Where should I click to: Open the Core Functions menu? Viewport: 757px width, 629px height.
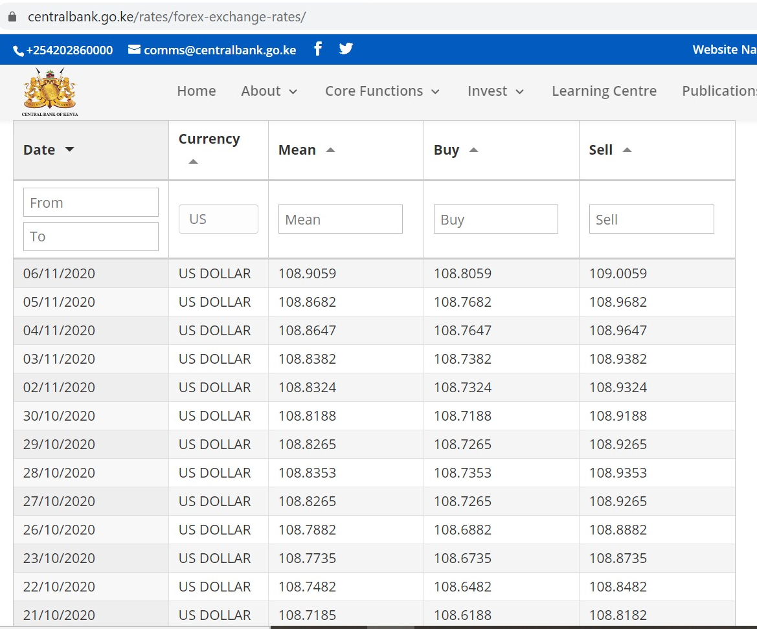(x=374, y=91)
